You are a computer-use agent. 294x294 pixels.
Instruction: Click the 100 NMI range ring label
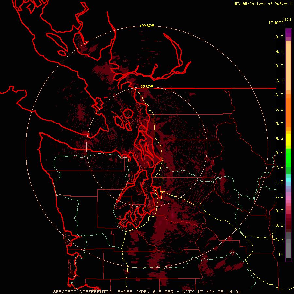[147, 26]
